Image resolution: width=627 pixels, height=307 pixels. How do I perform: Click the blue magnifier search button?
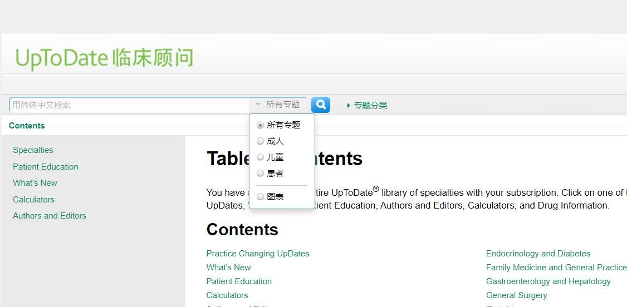[x=320, y=105]
